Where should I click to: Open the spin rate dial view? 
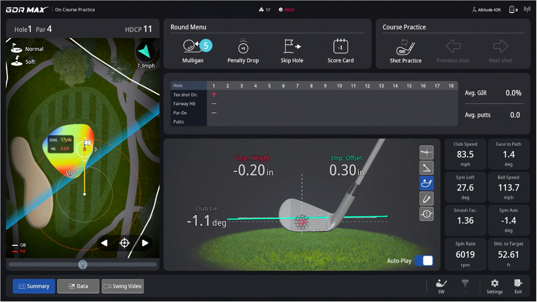point(427,214)
